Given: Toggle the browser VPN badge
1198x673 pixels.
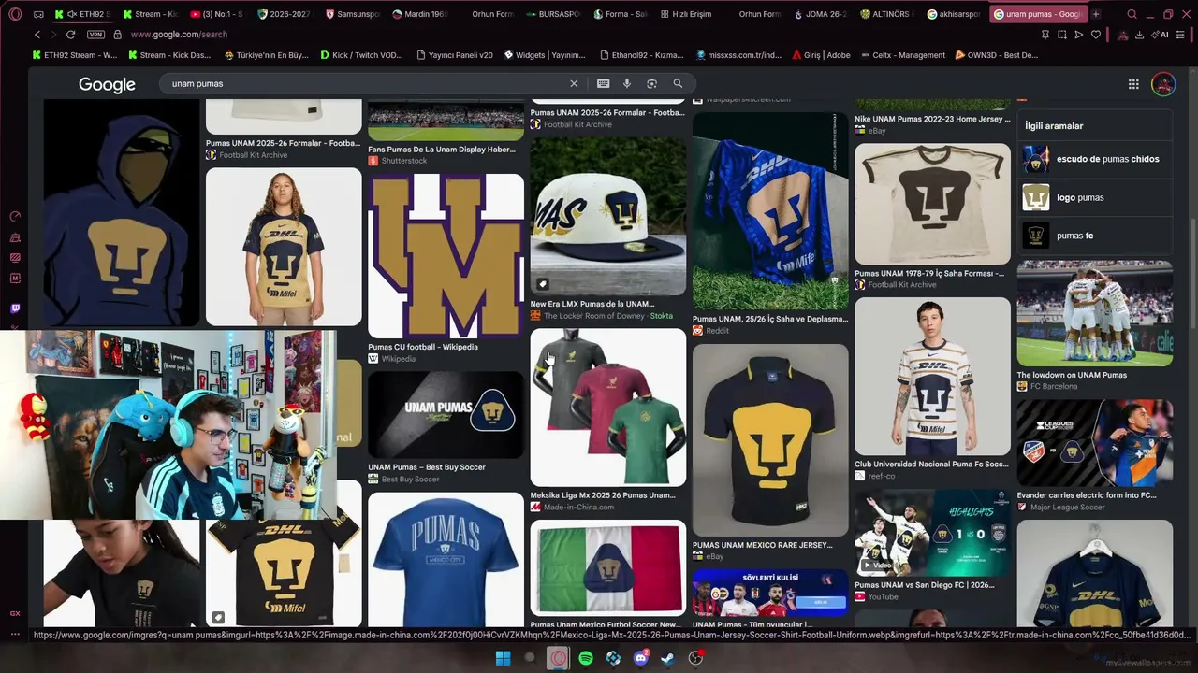Looking at the screenshot, I should [x=95, y=35].
